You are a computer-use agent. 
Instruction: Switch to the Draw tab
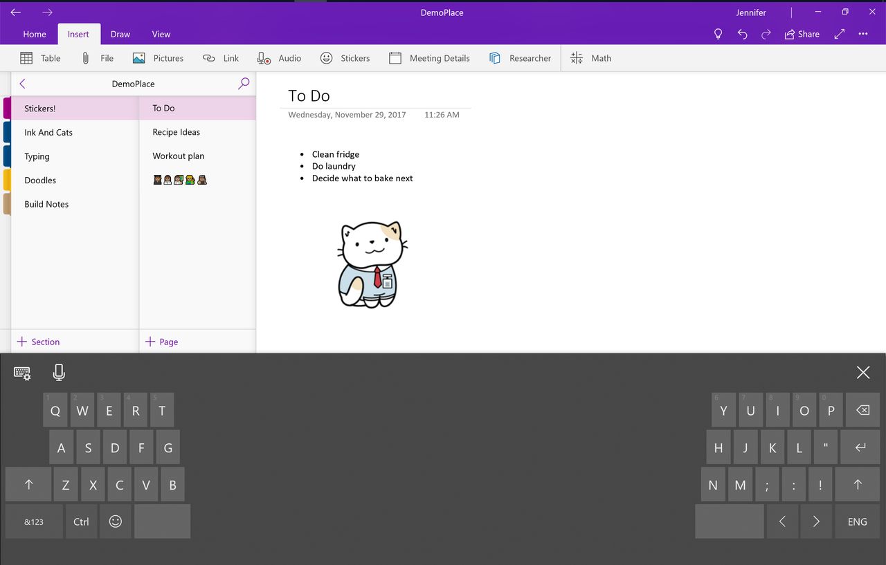pos(120,34)
